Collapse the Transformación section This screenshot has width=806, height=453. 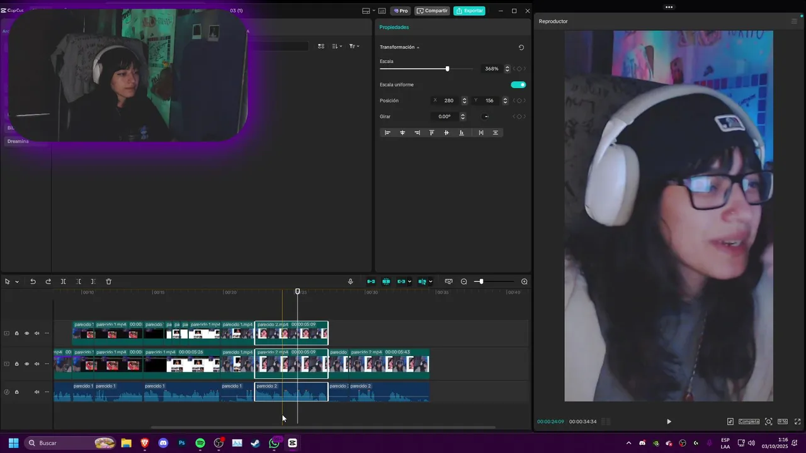[x=418, y=47]
